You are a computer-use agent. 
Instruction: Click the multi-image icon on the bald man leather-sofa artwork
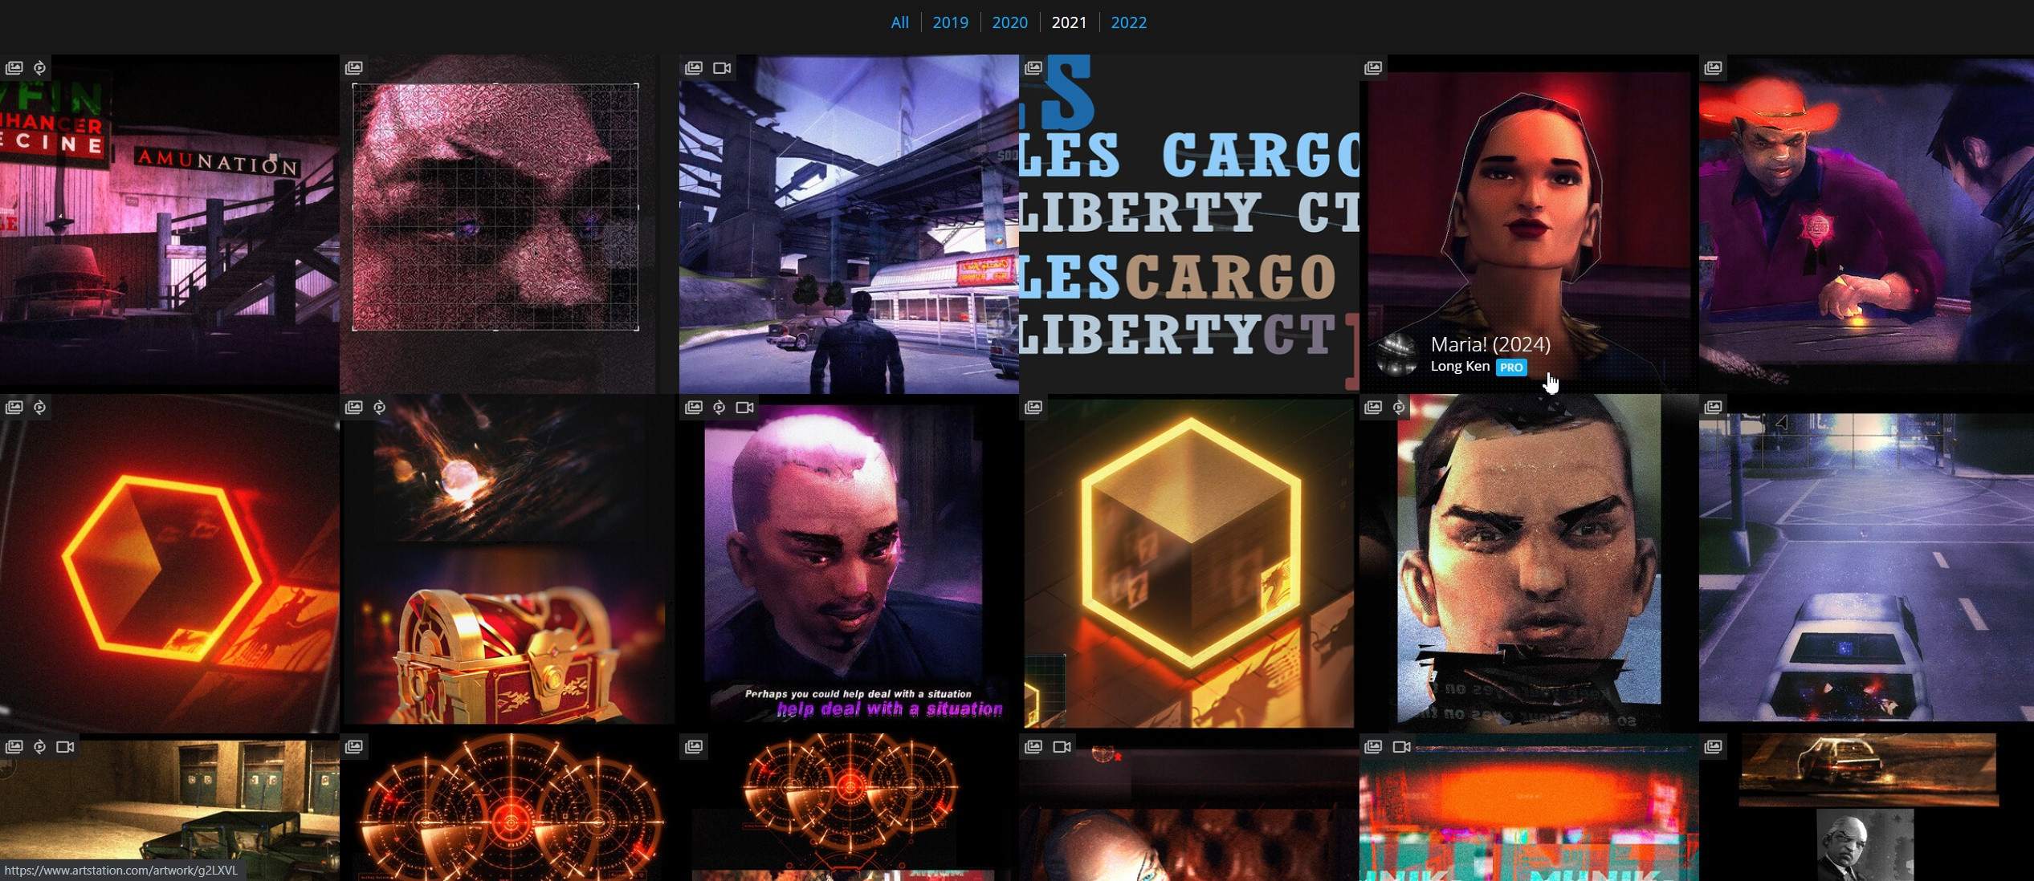[x=1033, y=747]
